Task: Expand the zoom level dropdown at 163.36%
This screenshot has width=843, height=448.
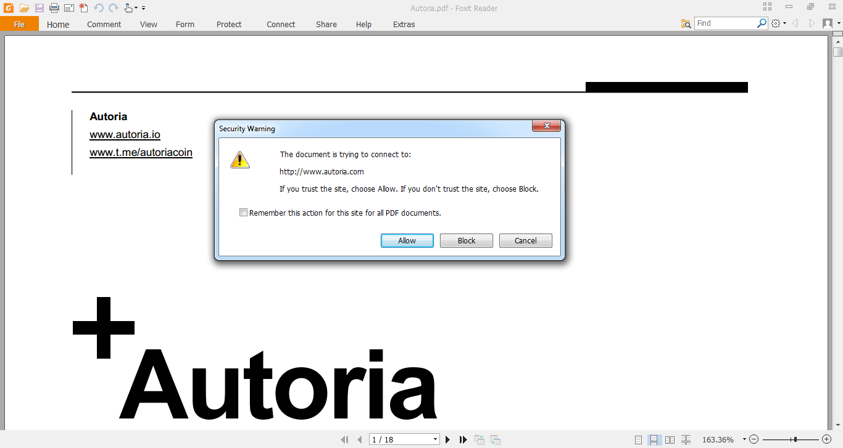Action: pos(744,439)
